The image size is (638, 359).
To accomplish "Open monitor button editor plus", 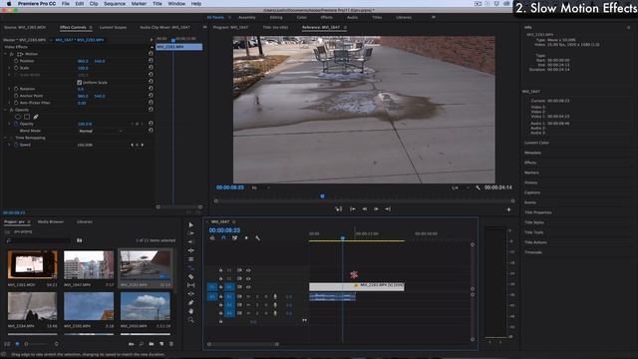I will 508,209.
